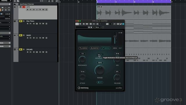Screen dimensions: 186x105
Task: Click the Mix value field 78 %
Action: [117, 54]
